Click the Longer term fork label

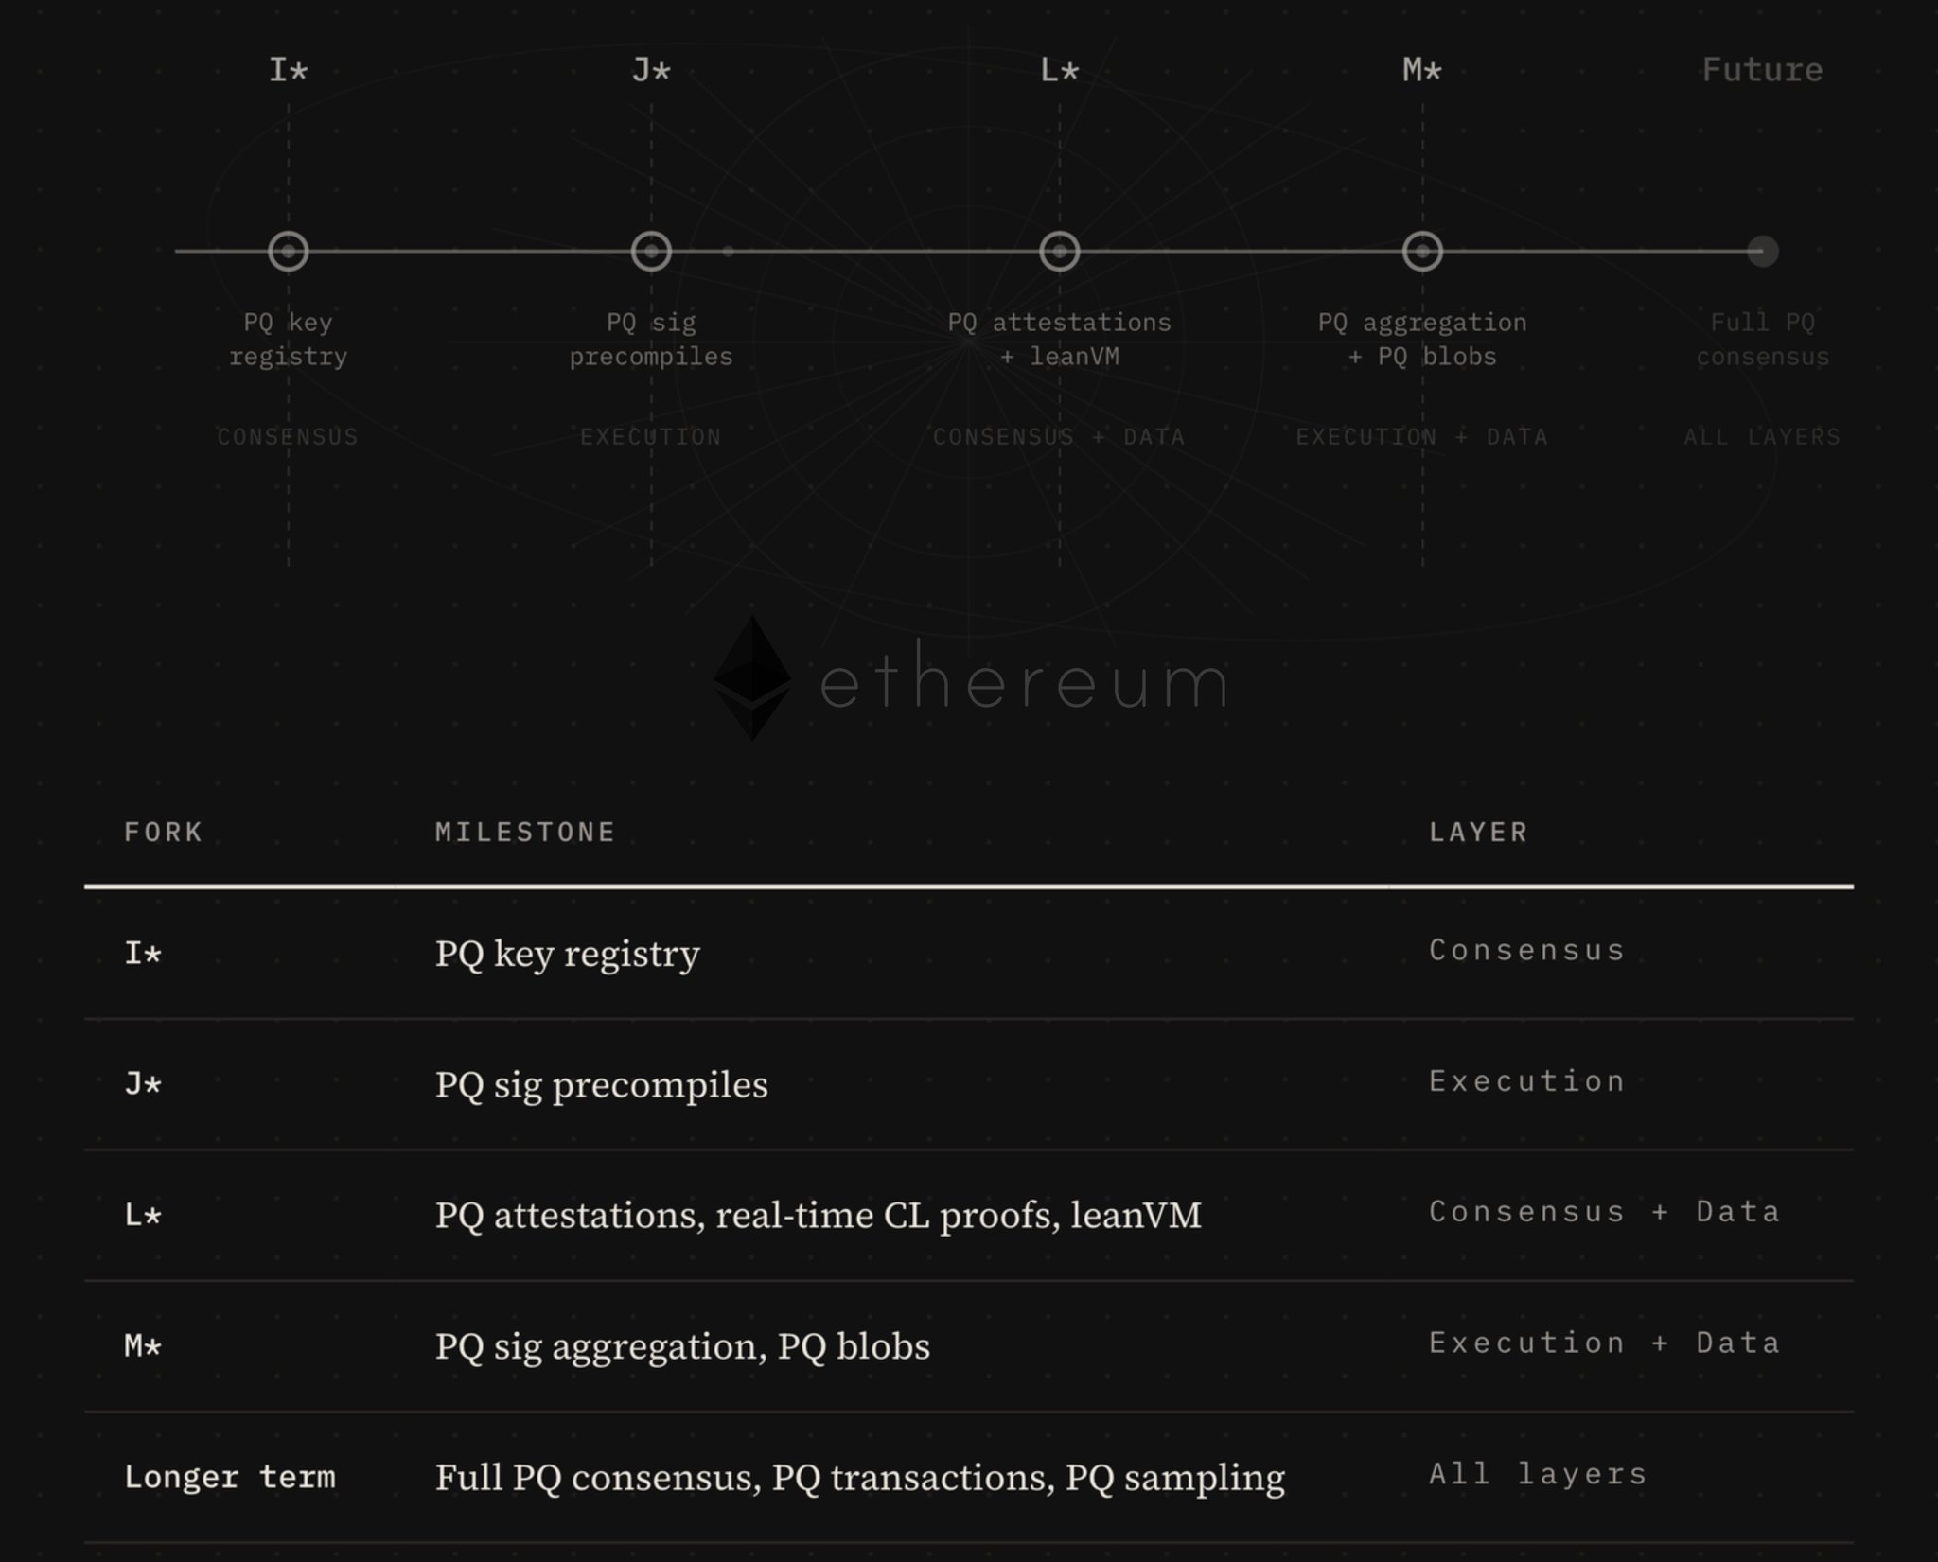point(230,1477)
